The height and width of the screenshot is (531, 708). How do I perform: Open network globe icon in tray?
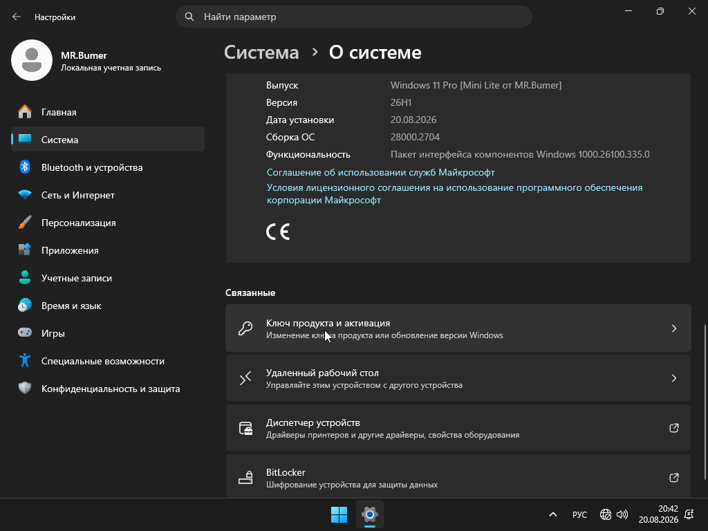click(x=606, y=514)
